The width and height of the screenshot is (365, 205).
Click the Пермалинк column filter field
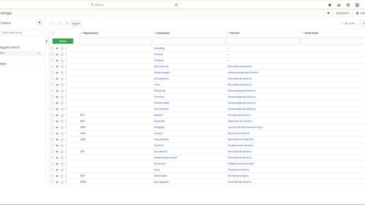click(116, 41)
